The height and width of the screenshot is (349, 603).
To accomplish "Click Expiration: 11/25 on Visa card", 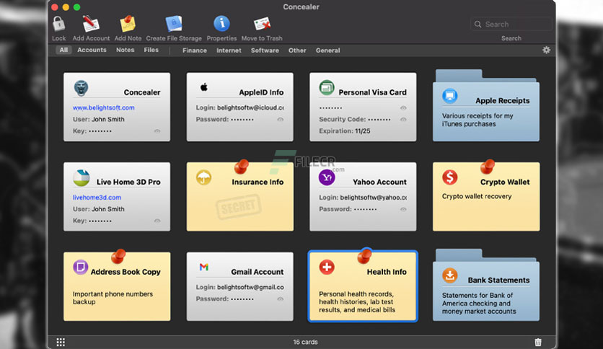I will (x=345, y=131).
